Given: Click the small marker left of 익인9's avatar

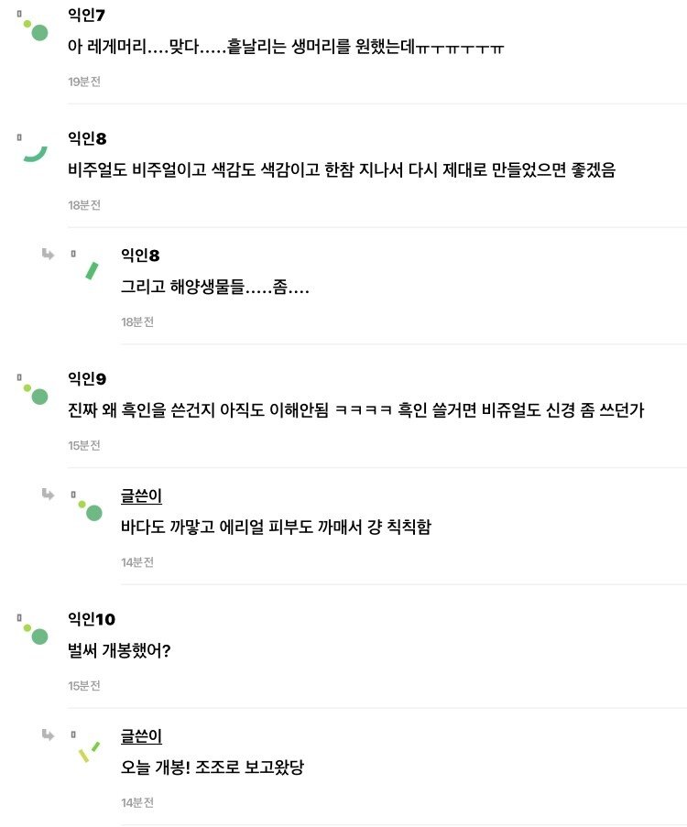Looking at the screenshot, I should click(x=19, y=377).
